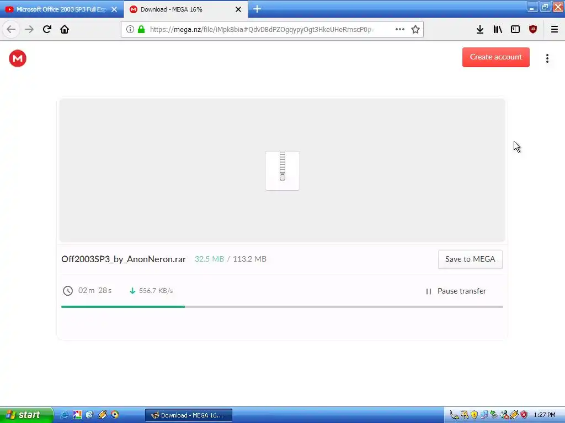Screen dimensions: 565x423
Task: Click the second quick launch colorful icon
Action: (77, 415)
